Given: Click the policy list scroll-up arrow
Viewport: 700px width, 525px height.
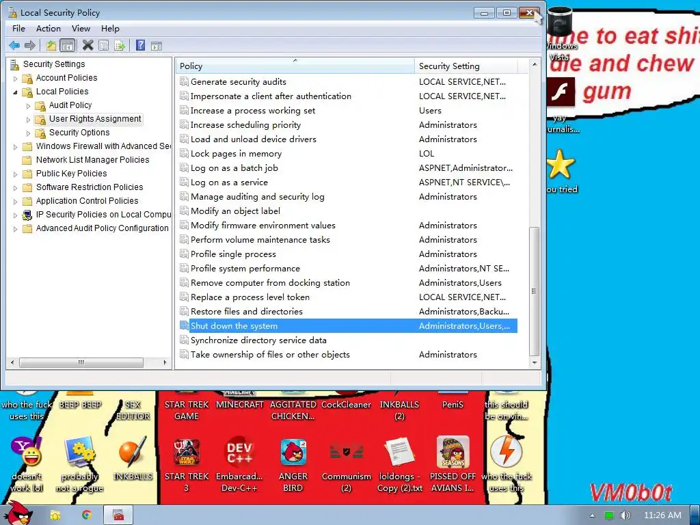Looking at the screenshot, I should pos(534,64).
